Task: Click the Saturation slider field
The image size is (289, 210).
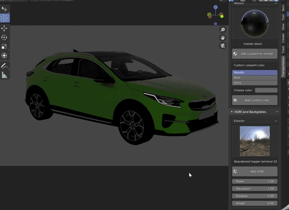Action: (x=255, y=189)
